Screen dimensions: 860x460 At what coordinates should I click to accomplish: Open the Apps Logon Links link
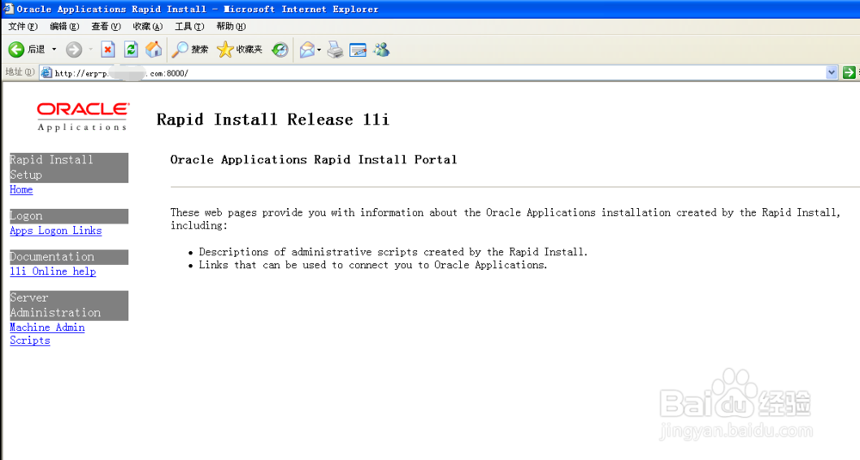pos(56,230)
